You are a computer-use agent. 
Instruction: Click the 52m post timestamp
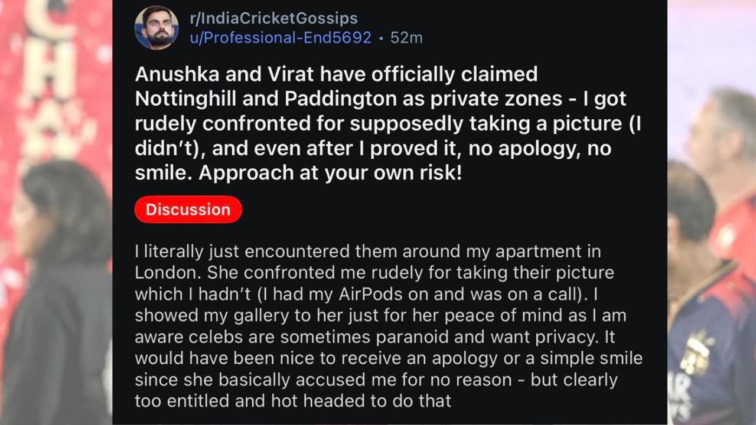406,38
